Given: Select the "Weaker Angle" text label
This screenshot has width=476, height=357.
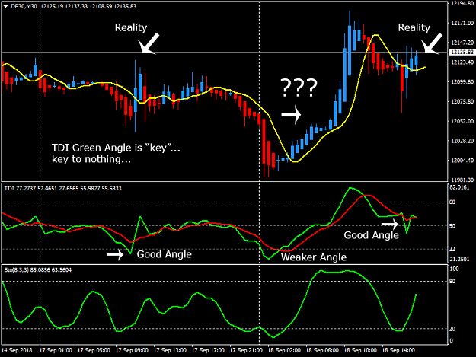Looking at the screenshot, I should (314, 257).
